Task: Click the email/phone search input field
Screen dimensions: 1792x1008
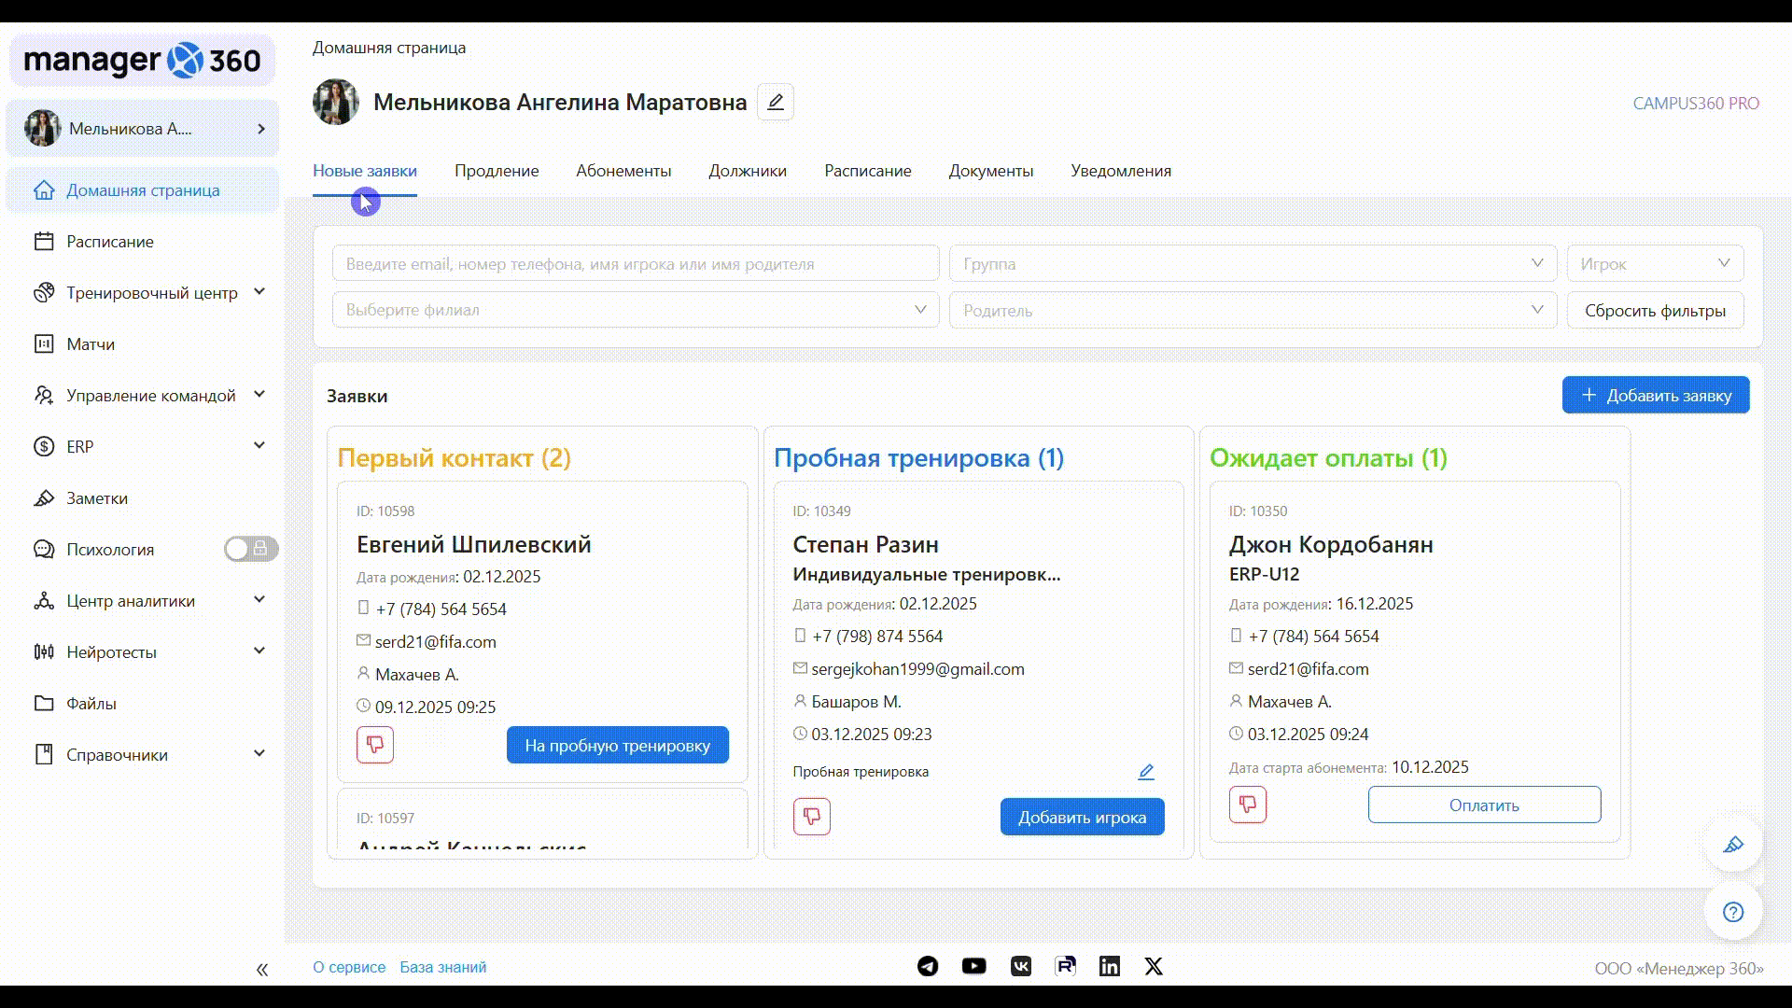Action: point(635,263)
